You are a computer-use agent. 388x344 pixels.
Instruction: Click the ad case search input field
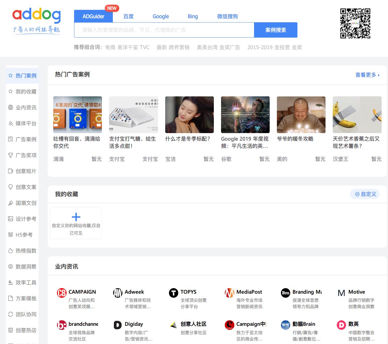(164, 30)
